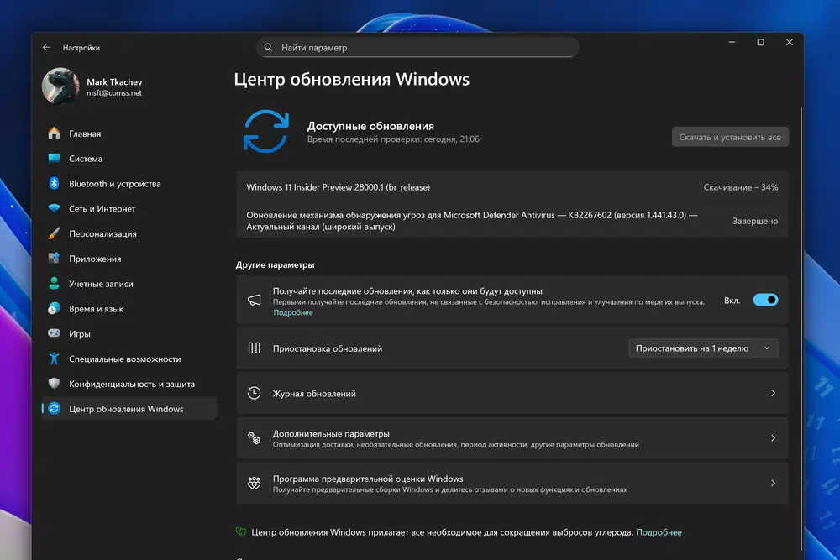Click the gear icon beside Дополнительные параметры
Screen dimensions: 840x560
click(254, 437)
